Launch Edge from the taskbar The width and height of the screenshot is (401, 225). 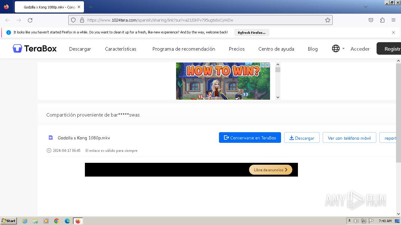67,221
